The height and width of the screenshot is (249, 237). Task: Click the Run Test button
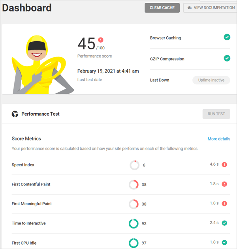pos(216,114)
